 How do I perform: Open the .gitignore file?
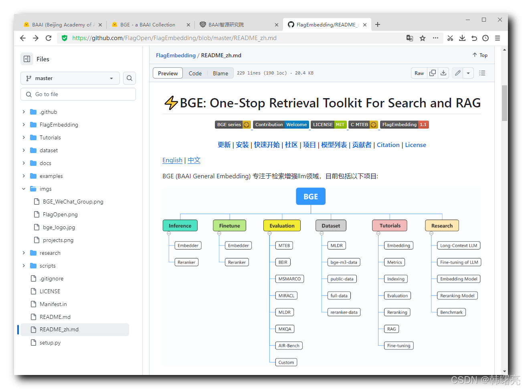(51, 278)
